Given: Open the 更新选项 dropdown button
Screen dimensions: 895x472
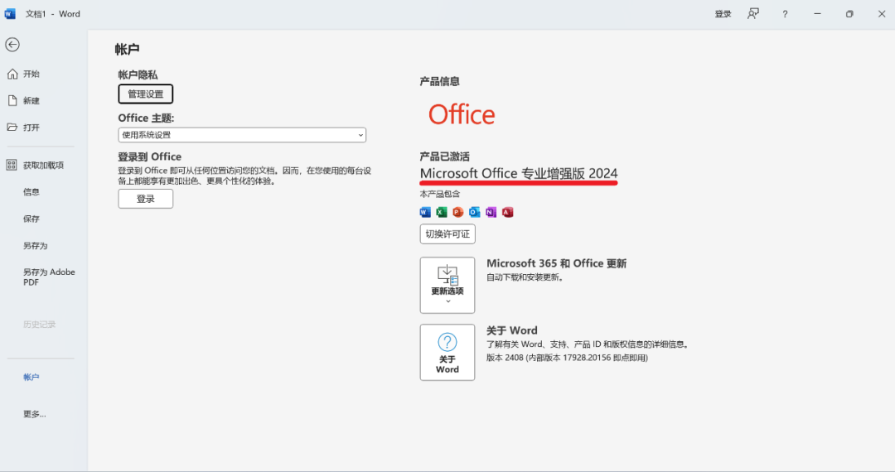Looking at the screenshot, I should [x=447, y=285].
